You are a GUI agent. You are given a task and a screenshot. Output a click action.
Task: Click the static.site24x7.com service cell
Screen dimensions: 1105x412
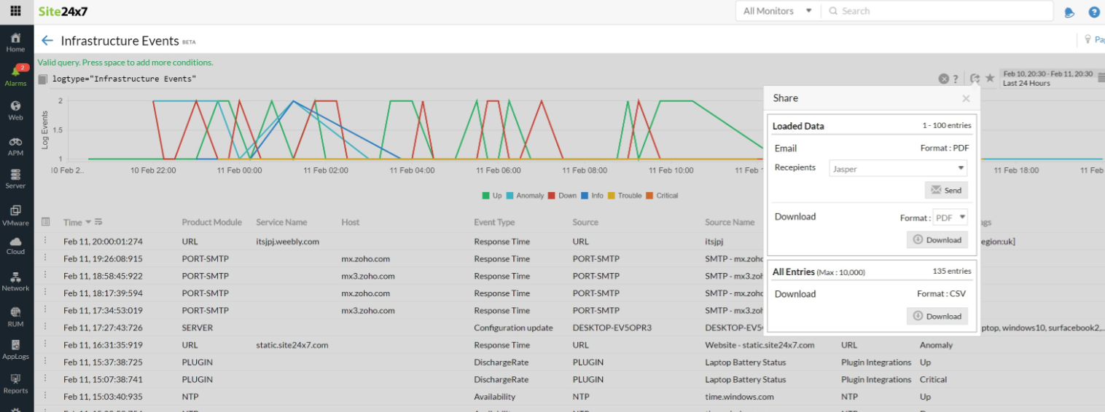tap(292, 345)
